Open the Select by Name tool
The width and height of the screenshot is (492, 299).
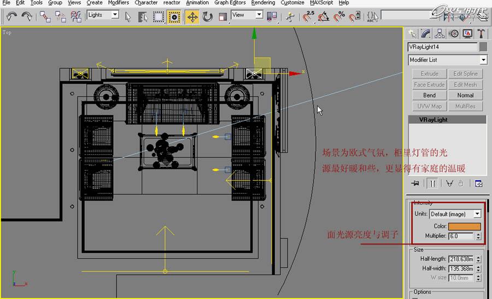pos(143,16)
